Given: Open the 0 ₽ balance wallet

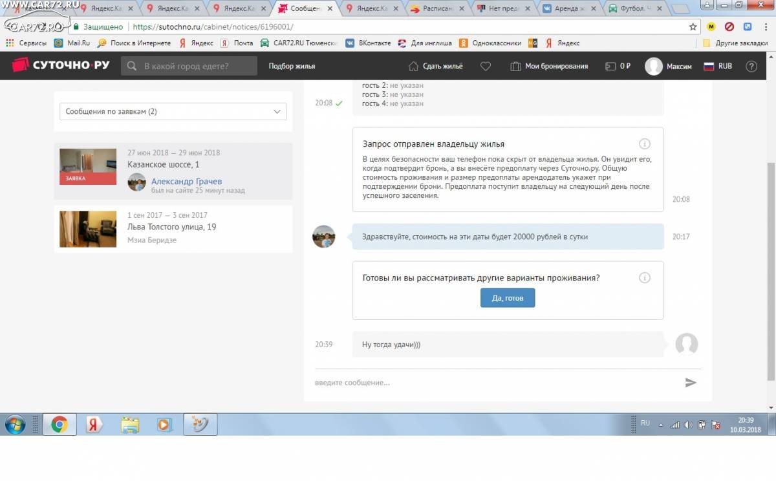Looking at the screenshot, I should click(618, 66).
